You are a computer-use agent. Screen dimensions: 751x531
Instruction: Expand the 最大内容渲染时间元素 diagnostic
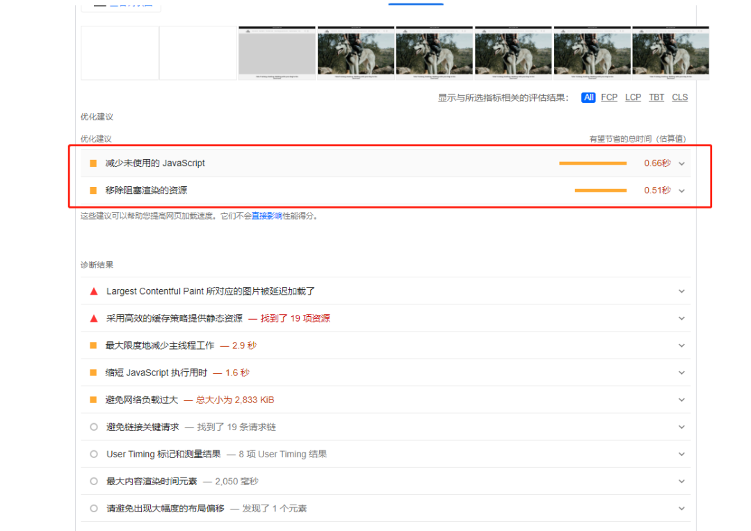point(681,481)
